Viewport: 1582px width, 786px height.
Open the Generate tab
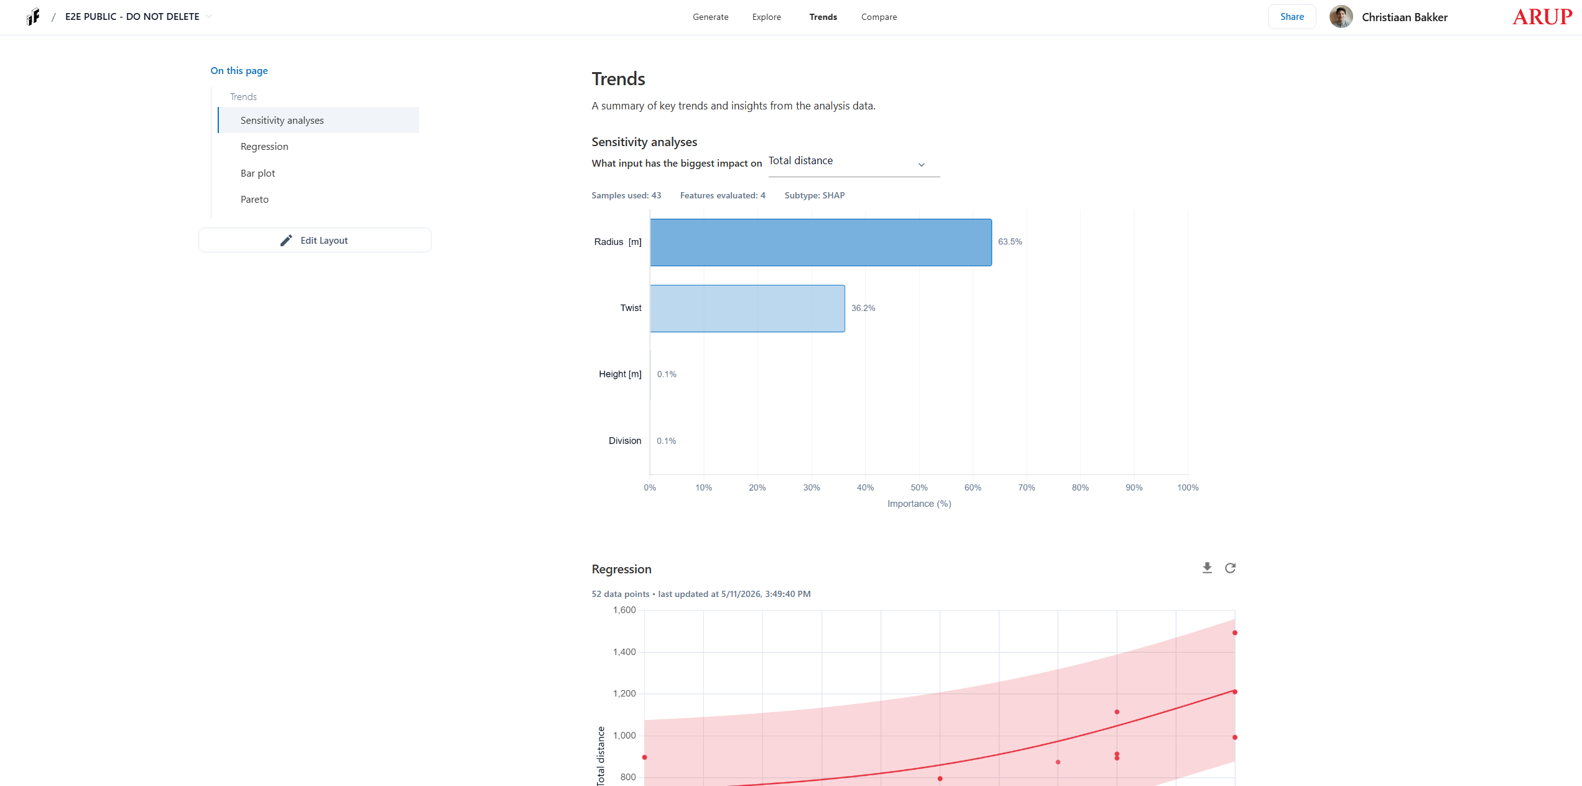pyautogui.click(x=710, y=17)
